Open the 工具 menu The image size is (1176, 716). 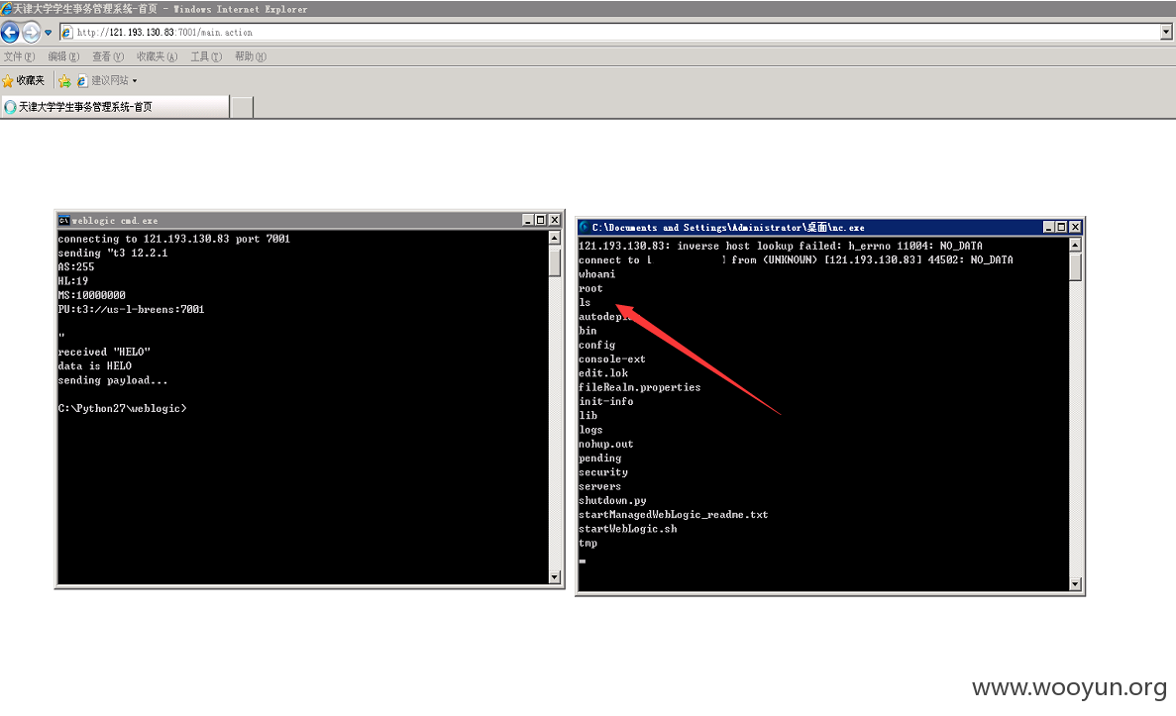pyautogui.click(x=205, y=56)
